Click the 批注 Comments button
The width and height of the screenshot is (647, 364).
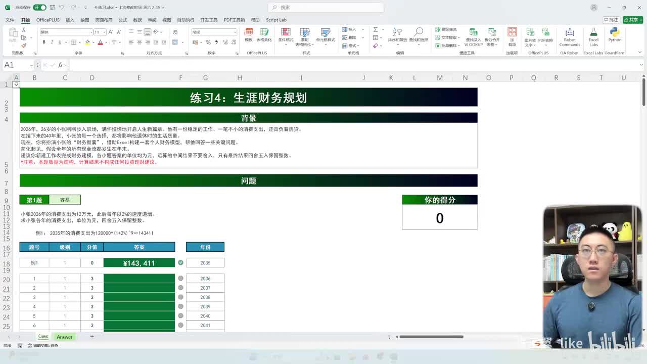(x=611, y=20)
